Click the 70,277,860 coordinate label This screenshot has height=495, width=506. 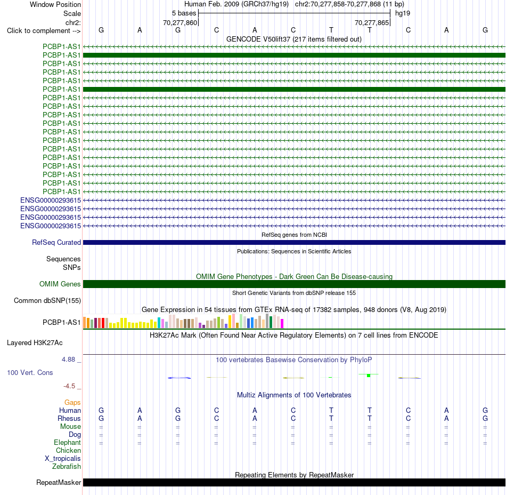[179, 22]
